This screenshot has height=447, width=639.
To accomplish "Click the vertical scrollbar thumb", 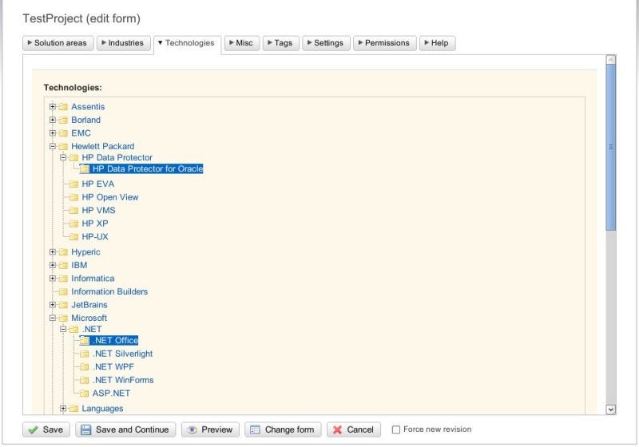I will click(x=610, y=148).
